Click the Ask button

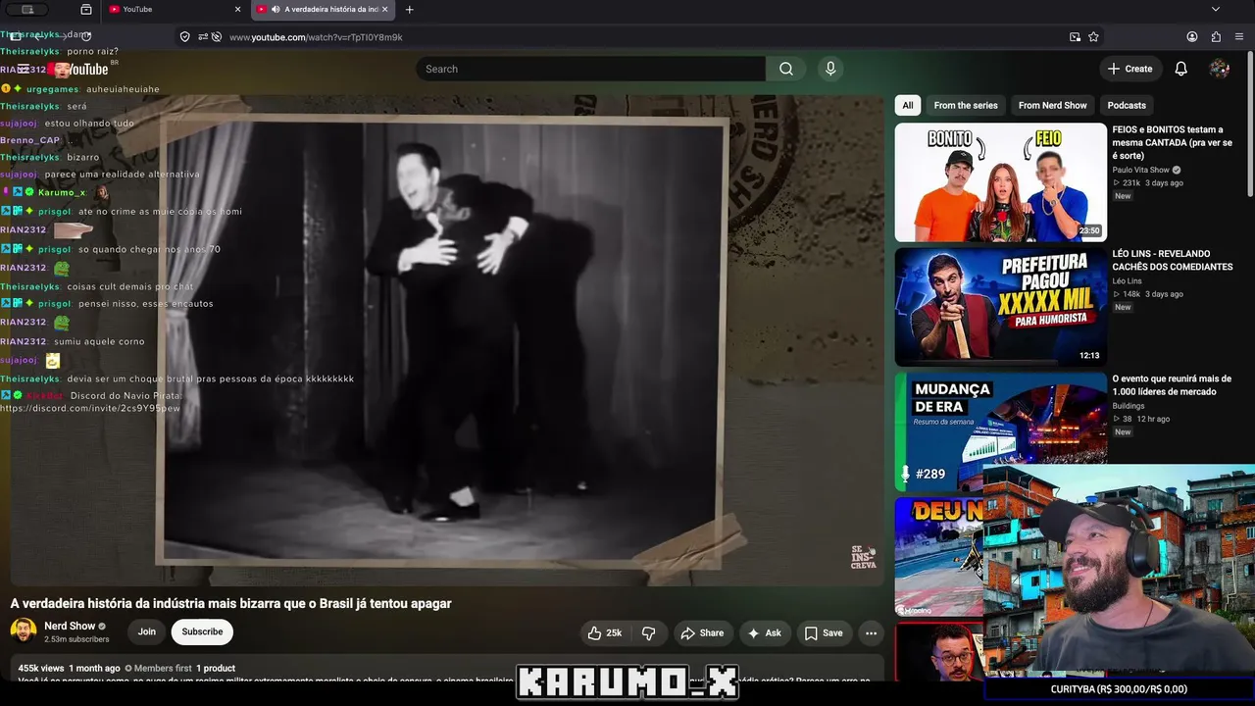pyautogui.click(x=765, y=632)
